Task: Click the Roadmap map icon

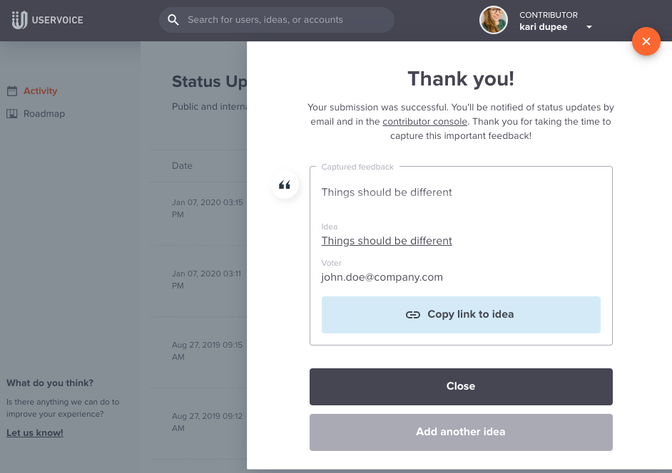Action: coord(12,113)
